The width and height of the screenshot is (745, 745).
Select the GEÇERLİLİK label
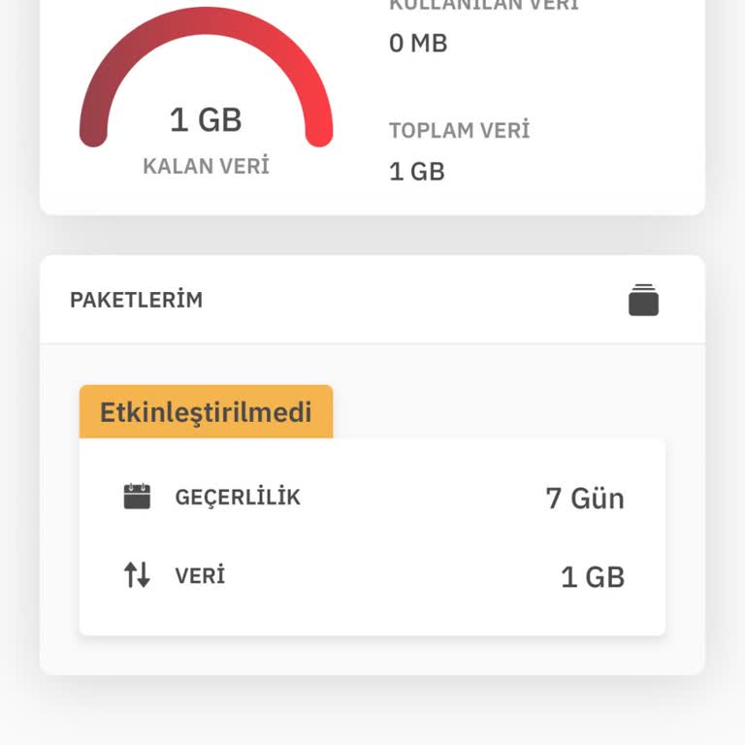coord(238,498)
